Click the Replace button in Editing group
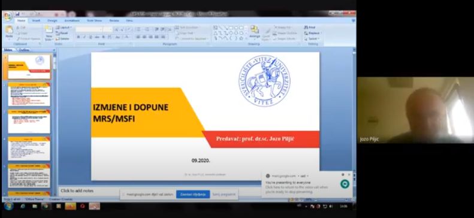 coord(313,33)
